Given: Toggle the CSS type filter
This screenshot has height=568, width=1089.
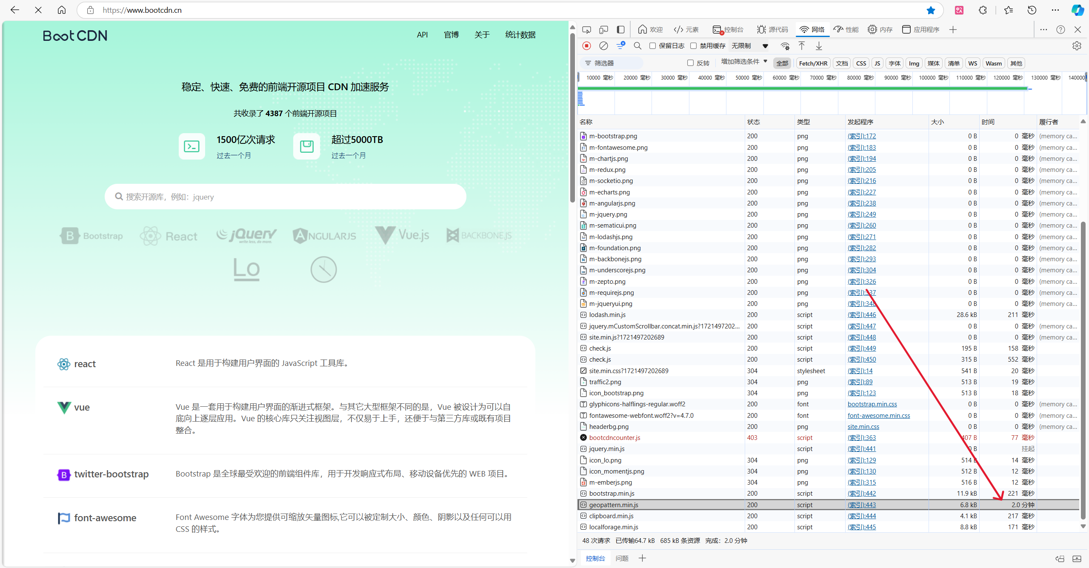Looking at the screenshot, I should point(861,63).
